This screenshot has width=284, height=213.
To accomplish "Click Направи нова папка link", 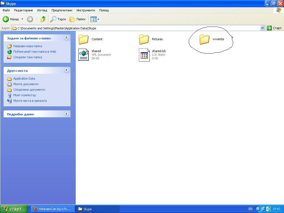I will (x=27, y=46).
